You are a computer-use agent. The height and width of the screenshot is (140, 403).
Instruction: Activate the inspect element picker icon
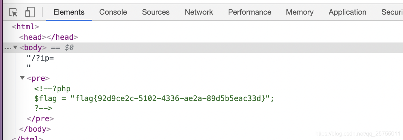tap(13, 12)
